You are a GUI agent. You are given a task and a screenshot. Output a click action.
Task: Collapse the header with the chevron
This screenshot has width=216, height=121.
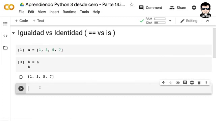point(208,21)
